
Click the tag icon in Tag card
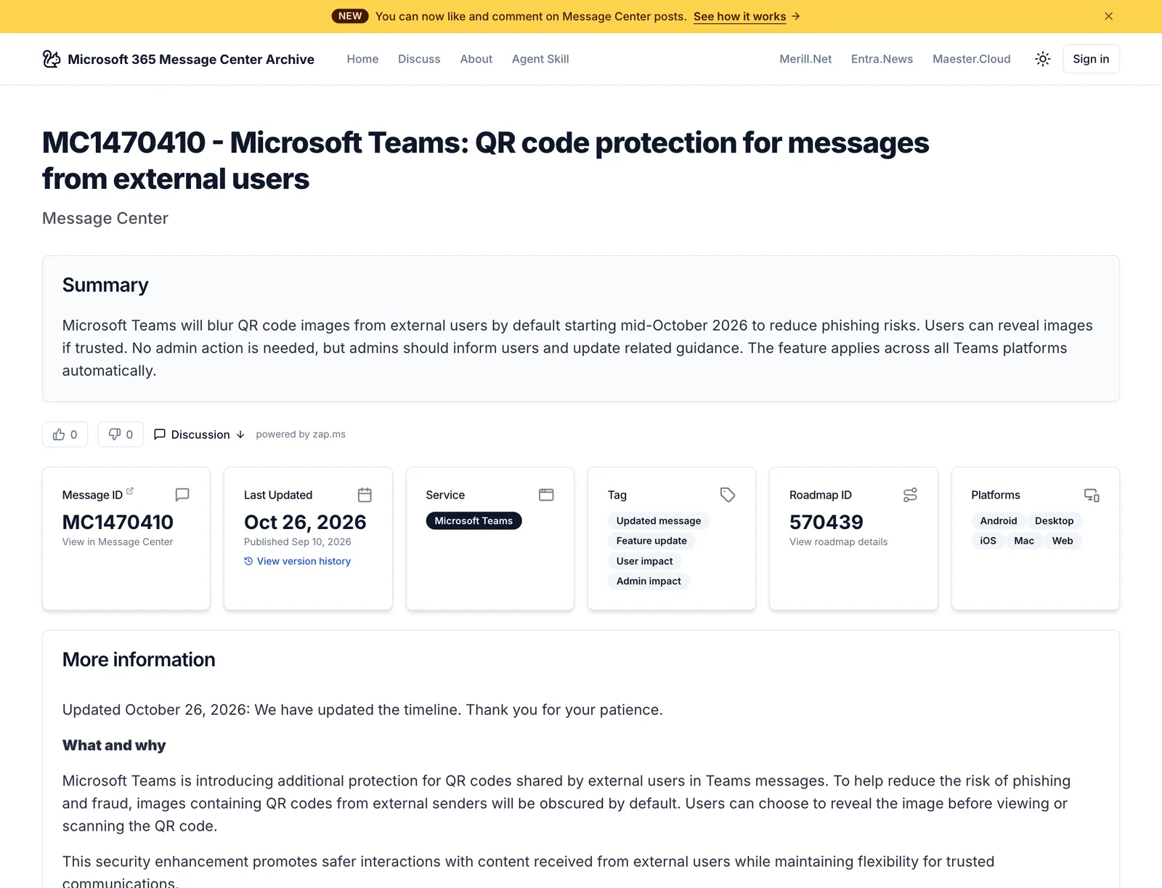728,495
